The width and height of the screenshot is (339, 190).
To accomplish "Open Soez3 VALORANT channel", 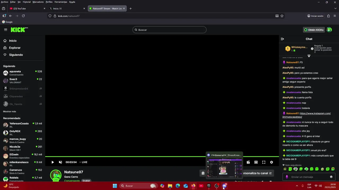I will pos(23,80).
